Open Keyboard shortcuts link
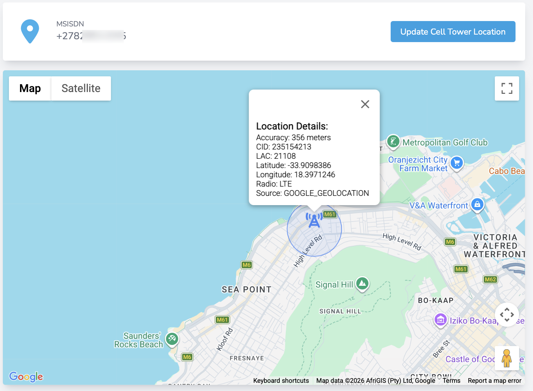This screenshot has width=533, height=391. [281, 381]
